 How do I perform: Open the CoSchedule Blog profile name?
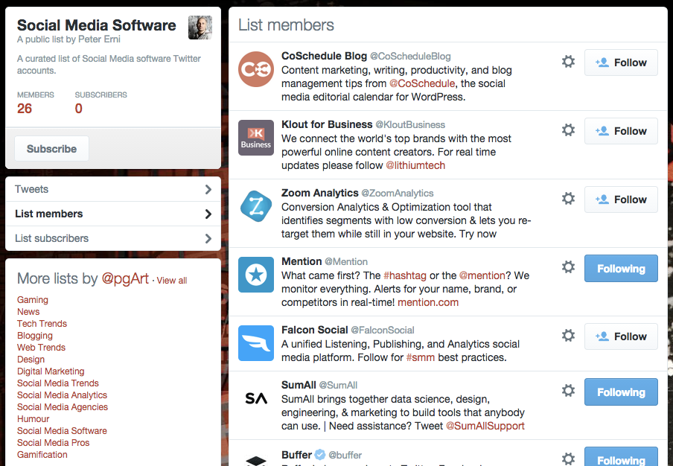pos(324,56)
